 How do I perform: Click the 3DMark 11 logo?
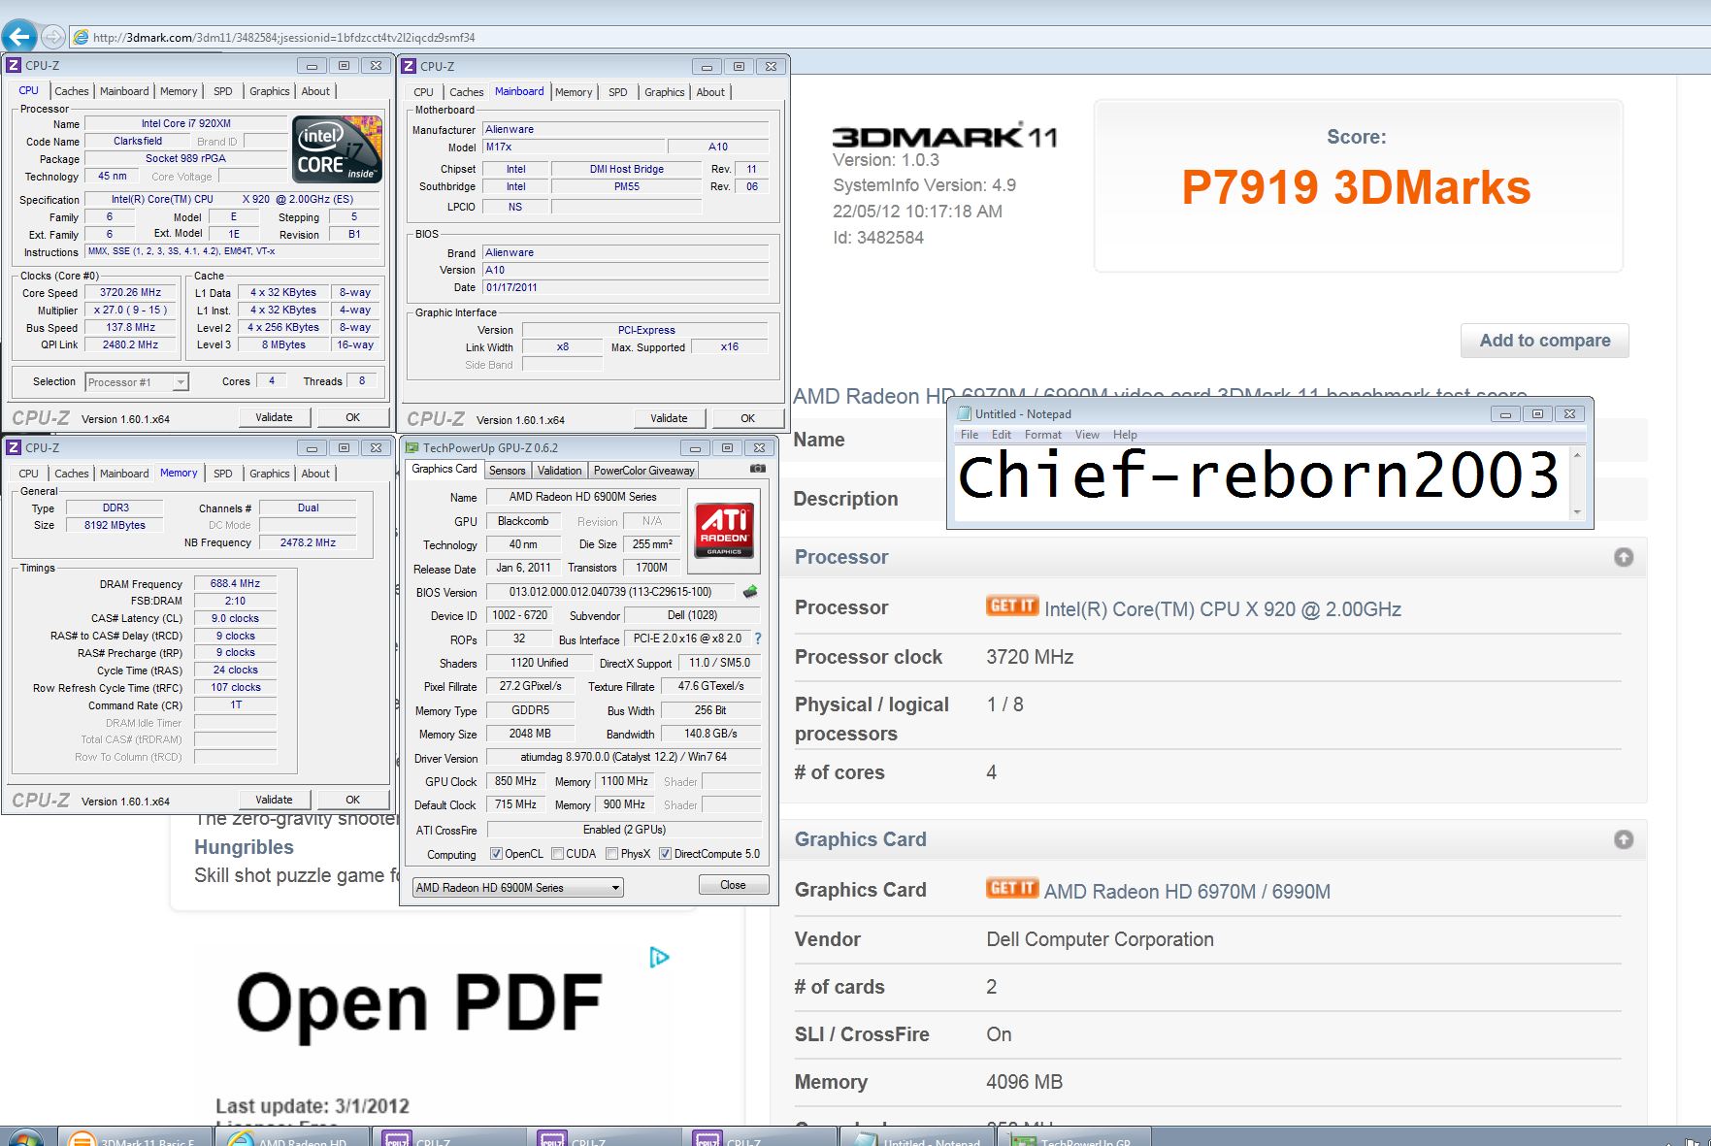pos(944,136)
